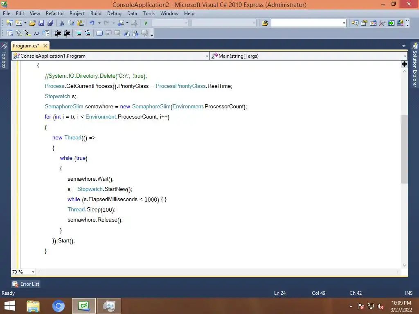Expand the ConsoleApplication1.Program class dropdown
The width and height of the screenshot is (419, 314).
[207, 56]
